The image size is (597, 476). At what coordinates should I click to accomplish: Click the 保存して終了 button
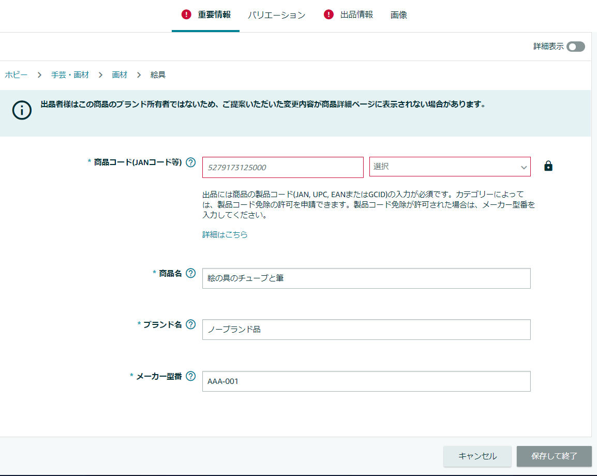pyautogui.click(x=555, y=456)
